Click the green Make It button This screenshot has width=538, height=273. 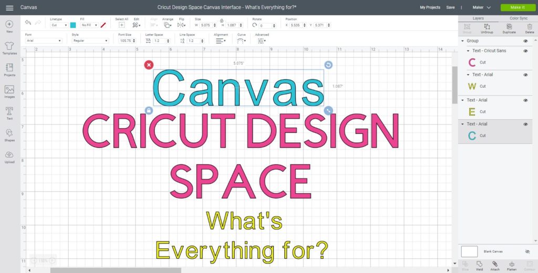(518, 7)
